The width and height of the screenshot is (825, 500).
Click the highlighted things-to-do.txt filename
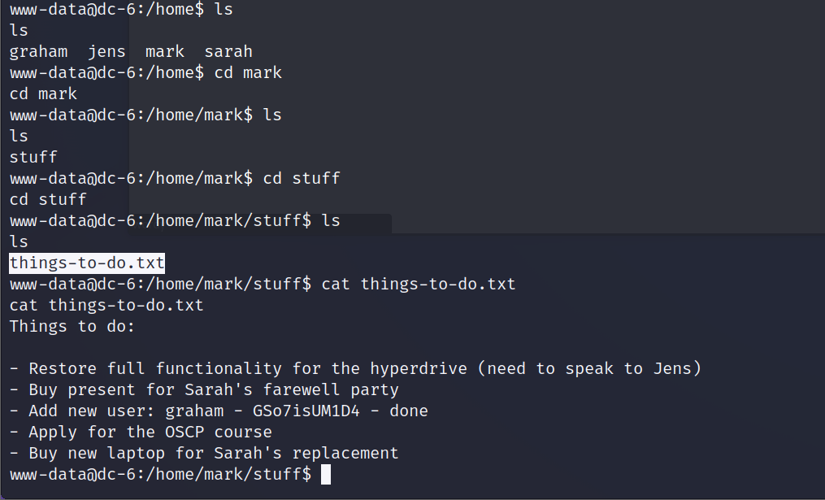[x=87, y=263]
